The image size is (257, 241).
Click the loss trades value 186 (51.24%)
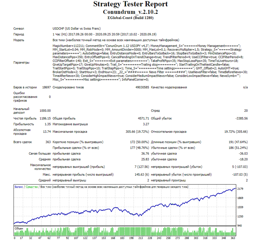(238, 148)
